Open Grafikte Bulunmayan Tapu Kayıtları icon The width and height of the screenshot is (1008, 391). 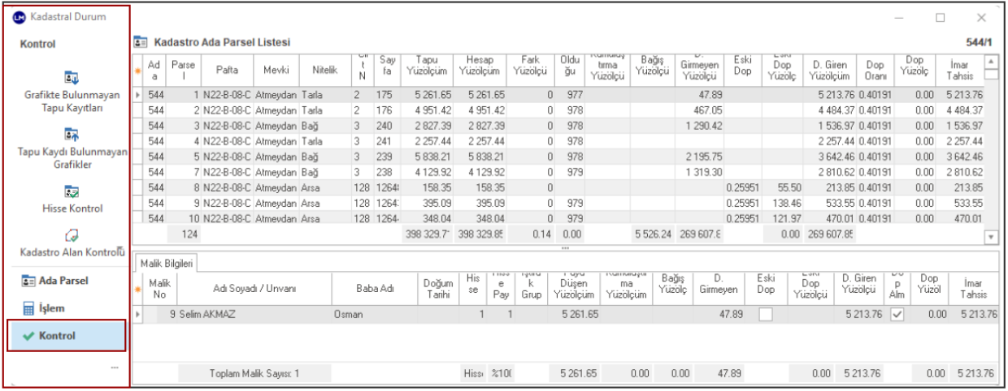[71, 79]
